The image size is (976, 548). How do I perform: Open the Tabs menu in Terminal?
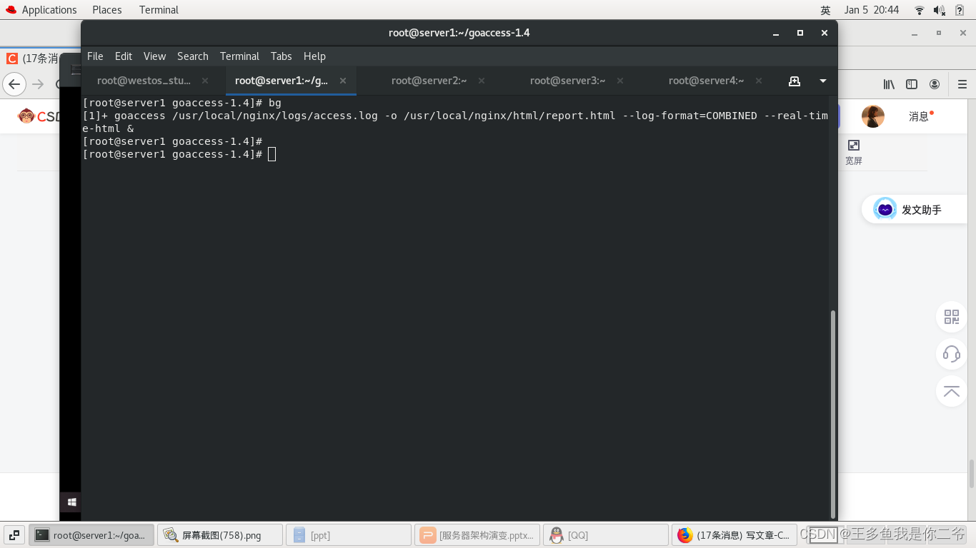click(x=281, y=56)
